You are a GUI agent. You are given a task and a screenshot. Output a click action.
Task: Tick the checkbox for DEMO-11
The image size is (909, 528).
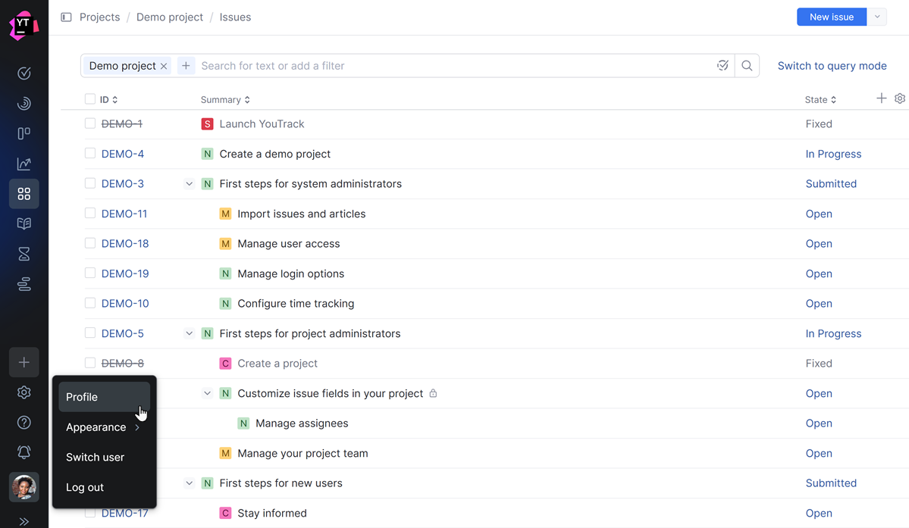tap(90, 214)
